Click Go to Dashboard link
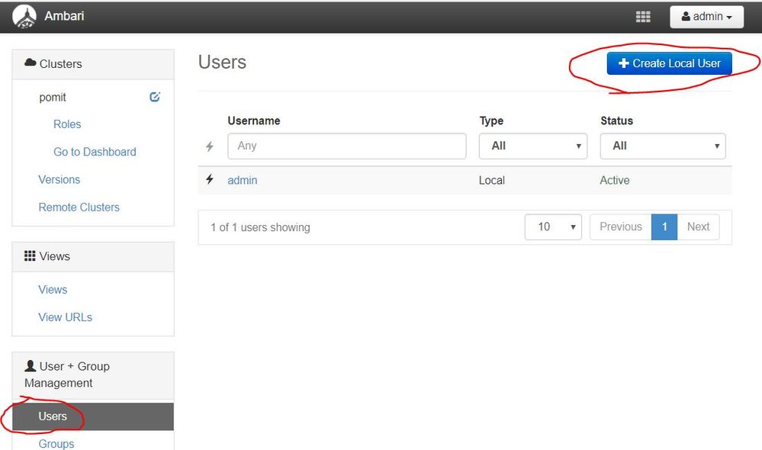This screenshot has width=762, height=450. (95, 152)
